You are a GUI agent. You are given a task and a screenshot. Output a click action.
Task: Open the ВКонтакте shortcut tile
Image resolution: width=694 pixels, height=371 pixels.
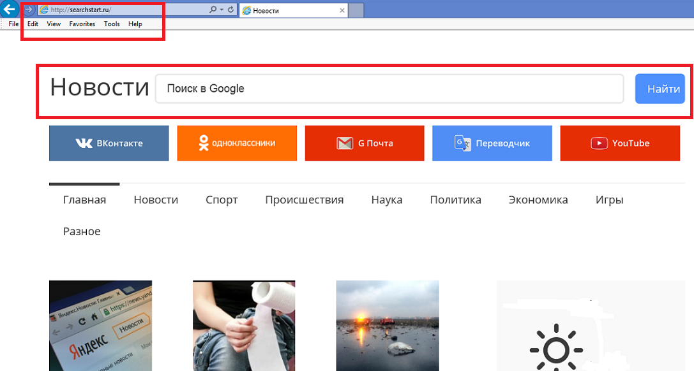point(109,143)
